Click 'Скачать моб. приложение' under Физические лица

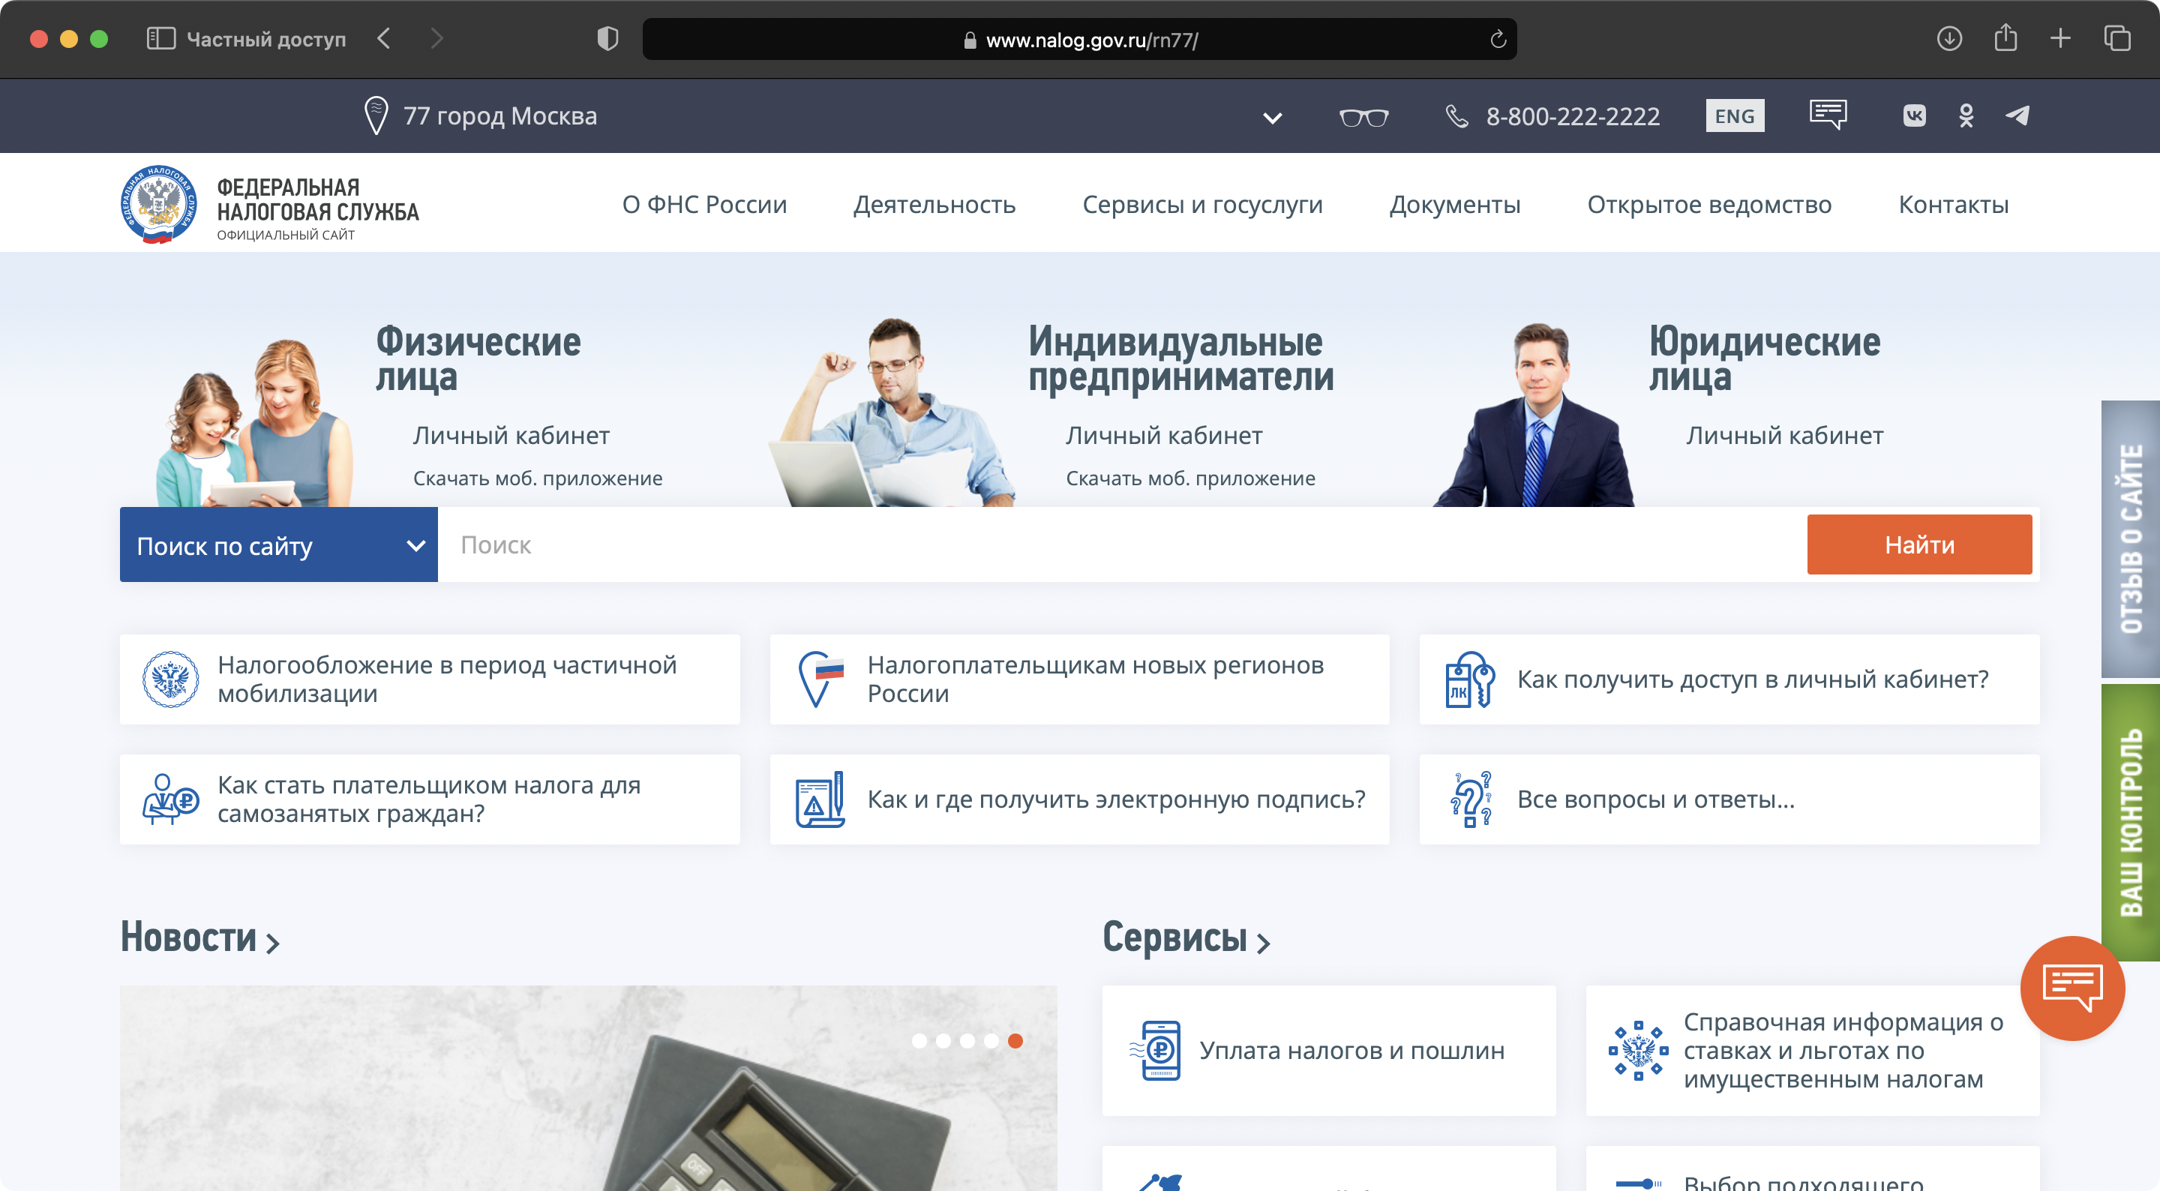click(538, 478)
